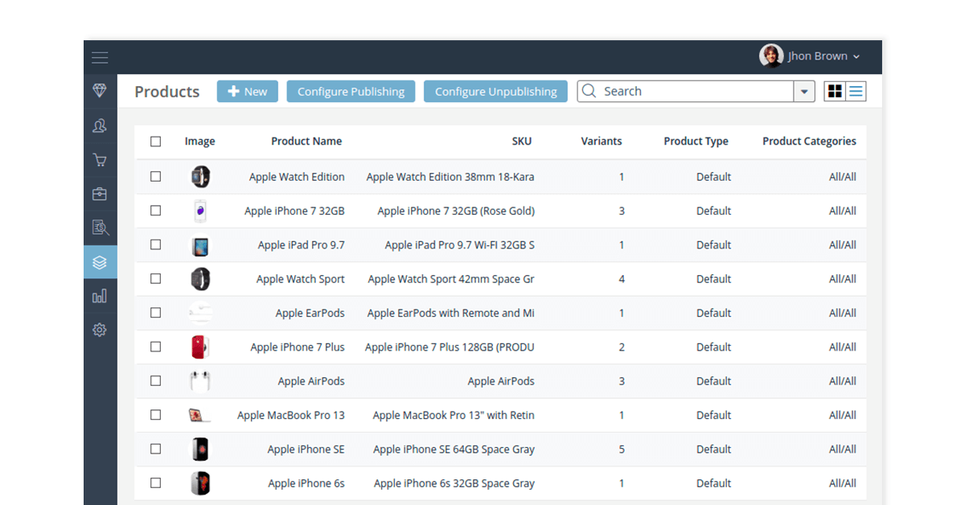Select SKU 'Apple iPhone SE 64GB Space Gray'
This screenshot has width=965, height=505.
pos(454,450)
